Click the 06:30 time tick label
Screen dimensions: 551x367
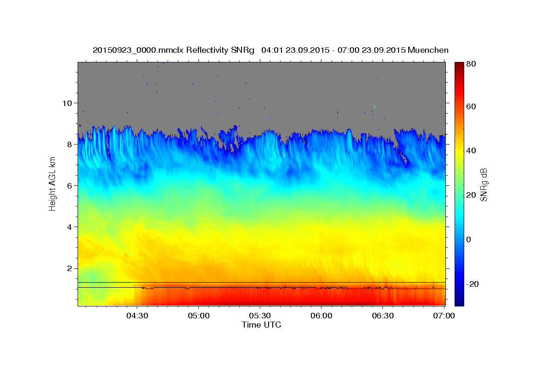[x=383, y=316]
